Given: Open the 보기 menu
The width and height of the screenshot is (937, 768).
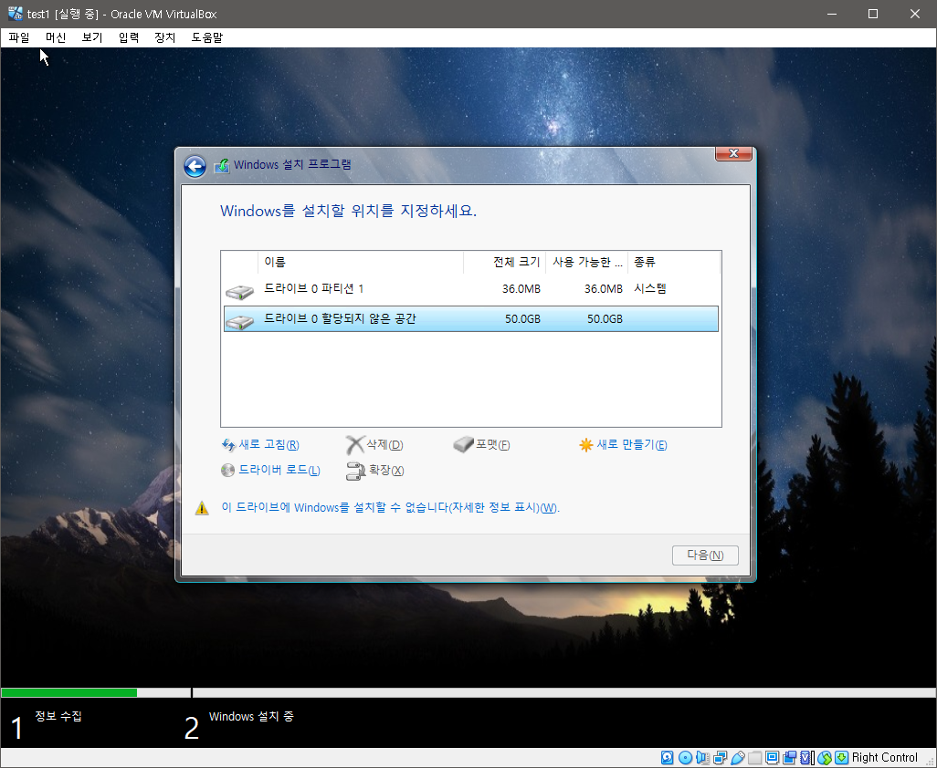Looking at the screenshot, I should 92,37.
